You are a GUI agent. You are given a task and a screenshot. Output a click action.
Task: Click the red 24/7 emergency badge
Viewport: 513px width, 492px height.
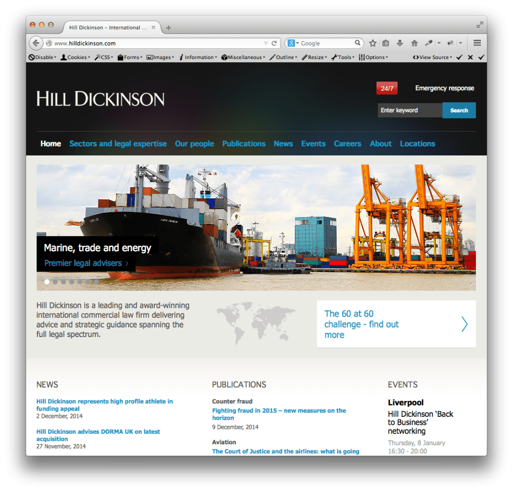tap(386, 88)
